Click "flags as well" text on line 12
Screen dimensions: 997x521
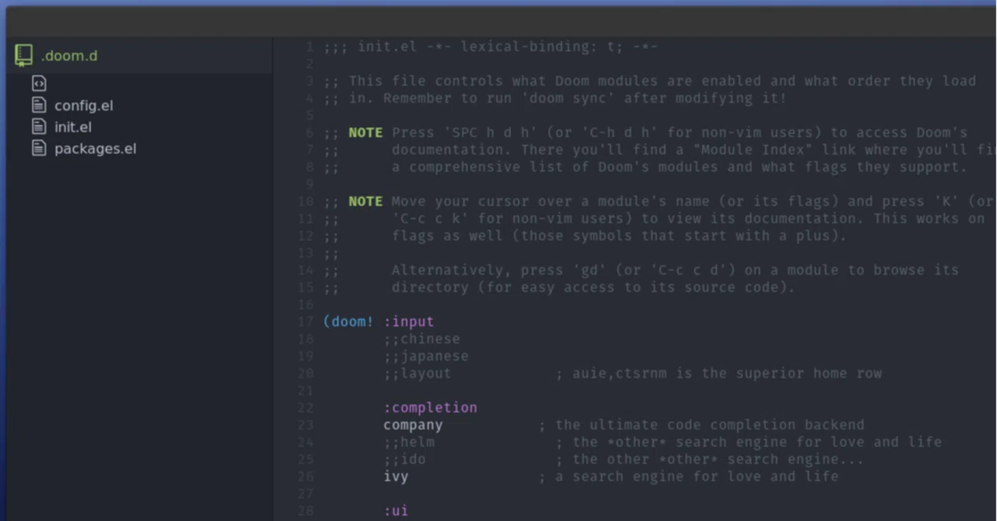[x=447, y=235]
